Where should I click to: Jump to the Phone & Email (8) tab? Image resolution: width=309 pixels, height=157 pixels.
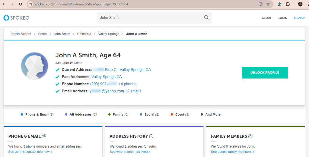(37, 114)
